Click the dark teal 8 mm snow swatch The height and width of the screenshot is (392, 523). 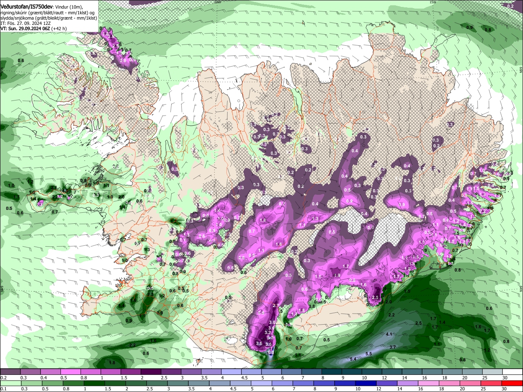[332, 372]
